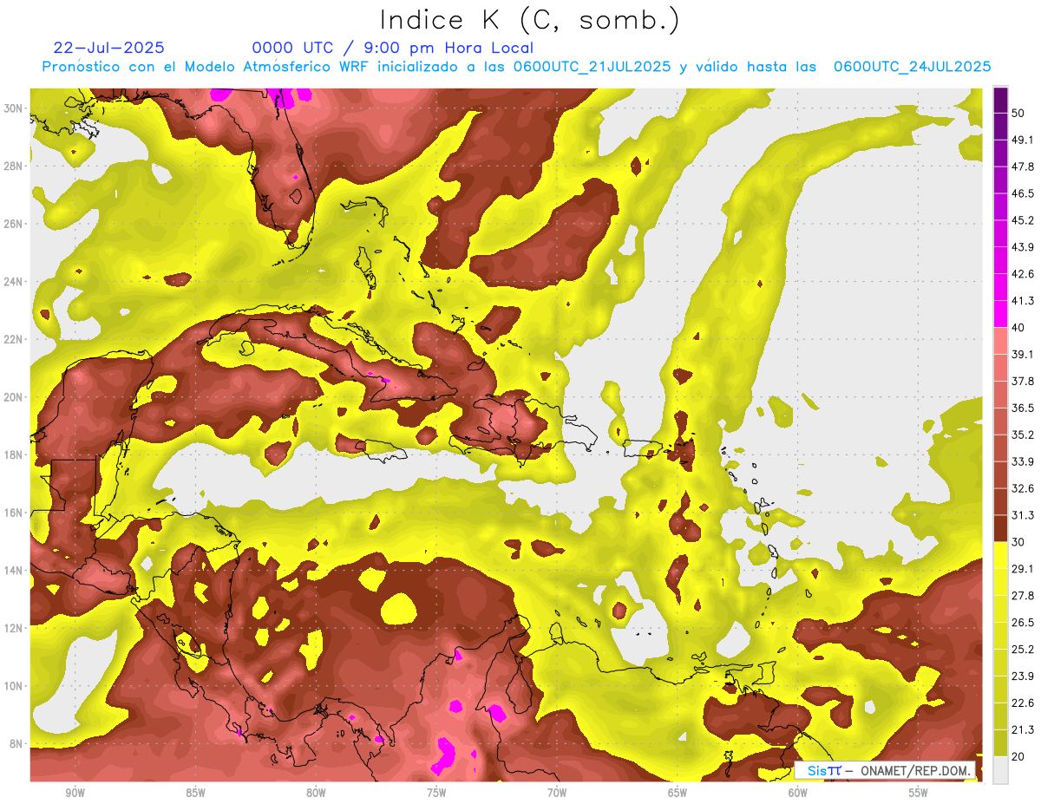Screen dimensions: 1041x804
Task: Click the 60W longitude axis label
Action: pyautogui.click(x=798, y=793)
